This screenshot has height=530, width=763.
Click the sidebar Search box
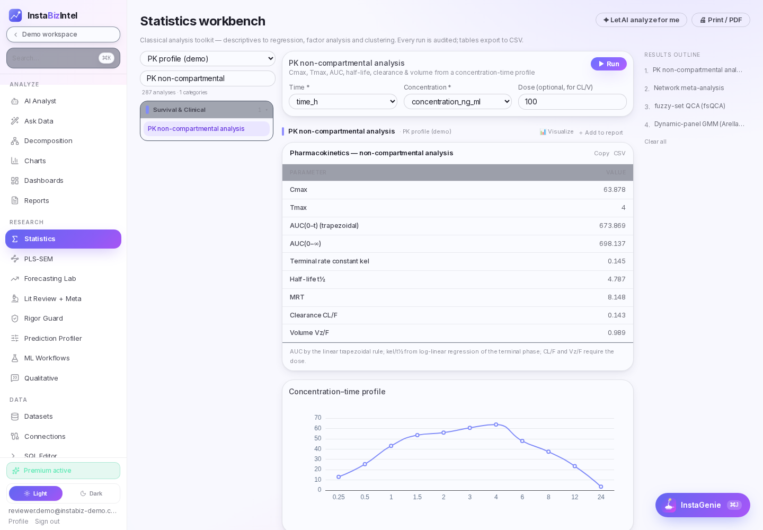point(63,58)
